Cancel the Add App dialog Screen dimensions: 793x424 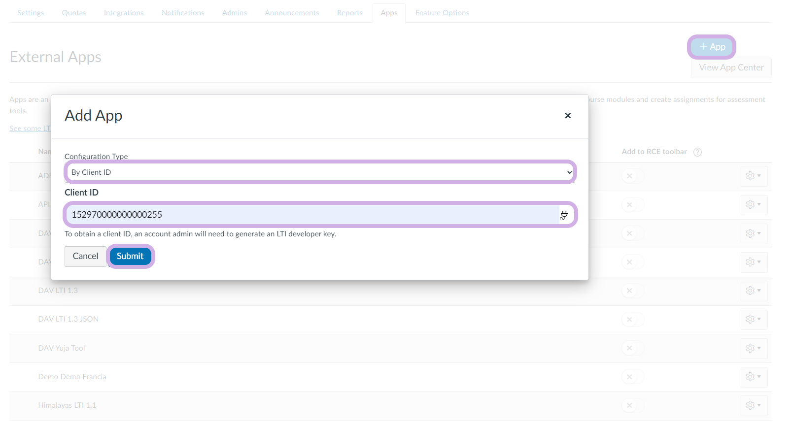point(85,256)
